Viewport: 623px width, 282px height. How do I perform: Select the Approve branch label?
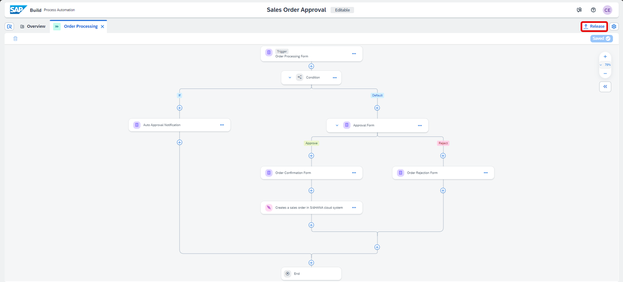tap(311, 143)
